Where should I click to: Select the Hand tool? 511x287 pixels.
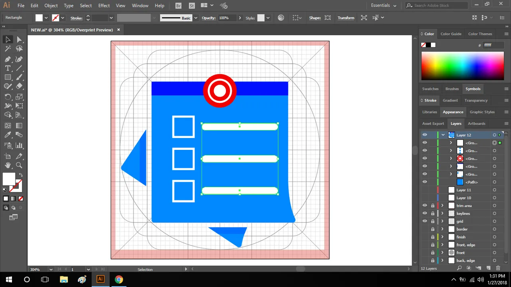[8, 165]
